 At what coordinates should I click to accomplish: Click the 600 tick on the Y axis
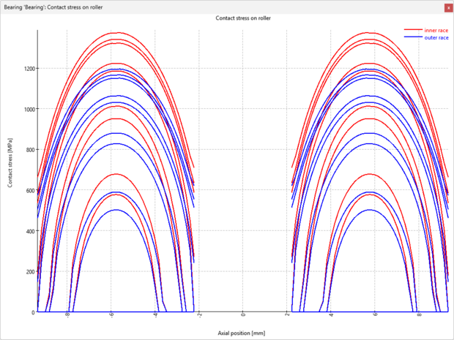pyautogui.click(x=29, y=190)
